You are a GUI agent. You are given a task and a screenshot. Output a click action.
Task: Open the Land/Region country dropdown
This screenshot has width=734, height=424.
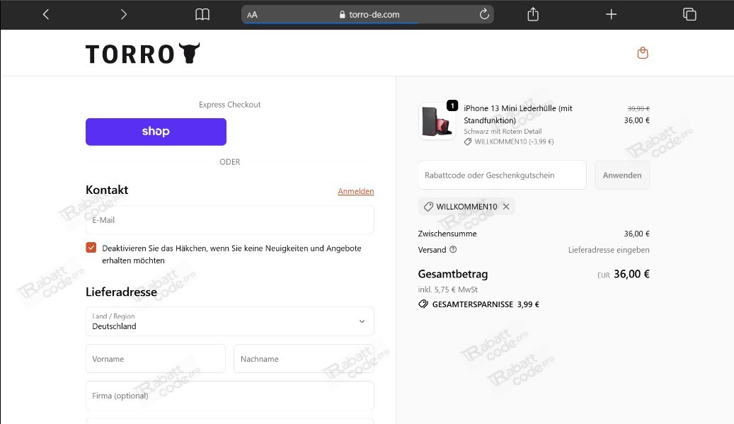pos(229,321)
